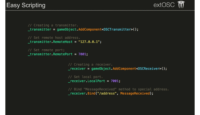This screenshot has width=200, height=115.
Task: Click the '// Creating a receiver.' comment
Action: (x=90, y=64)
